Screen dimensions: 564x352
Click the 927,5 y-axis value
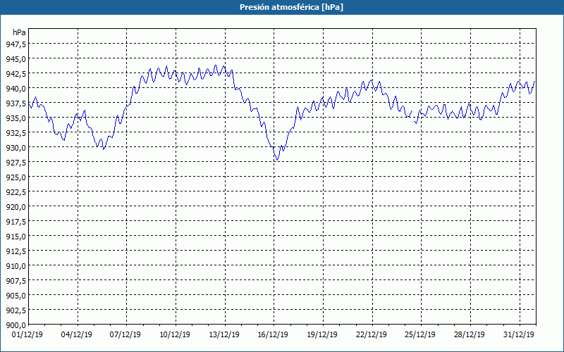pyautogui.click(x=16, y=163)
